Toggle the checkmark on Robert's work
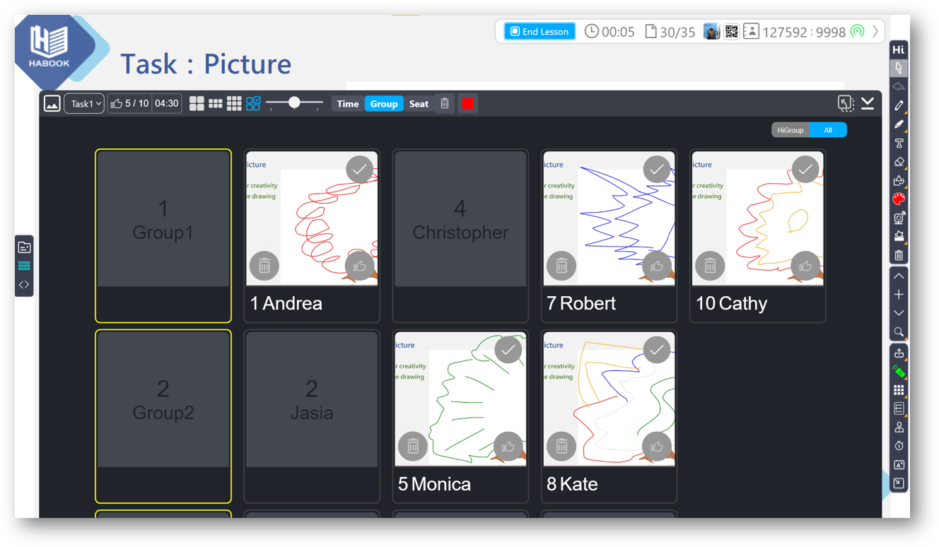Screen dimensions: 939x547 click(657, 170)
